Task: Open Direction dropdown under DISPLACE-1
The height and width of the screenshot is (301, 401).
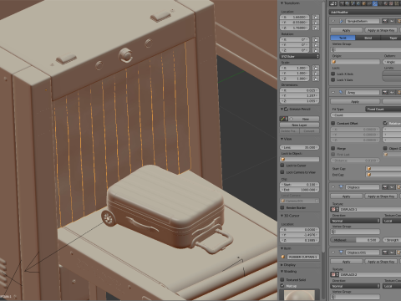Action: click(355, 221)
